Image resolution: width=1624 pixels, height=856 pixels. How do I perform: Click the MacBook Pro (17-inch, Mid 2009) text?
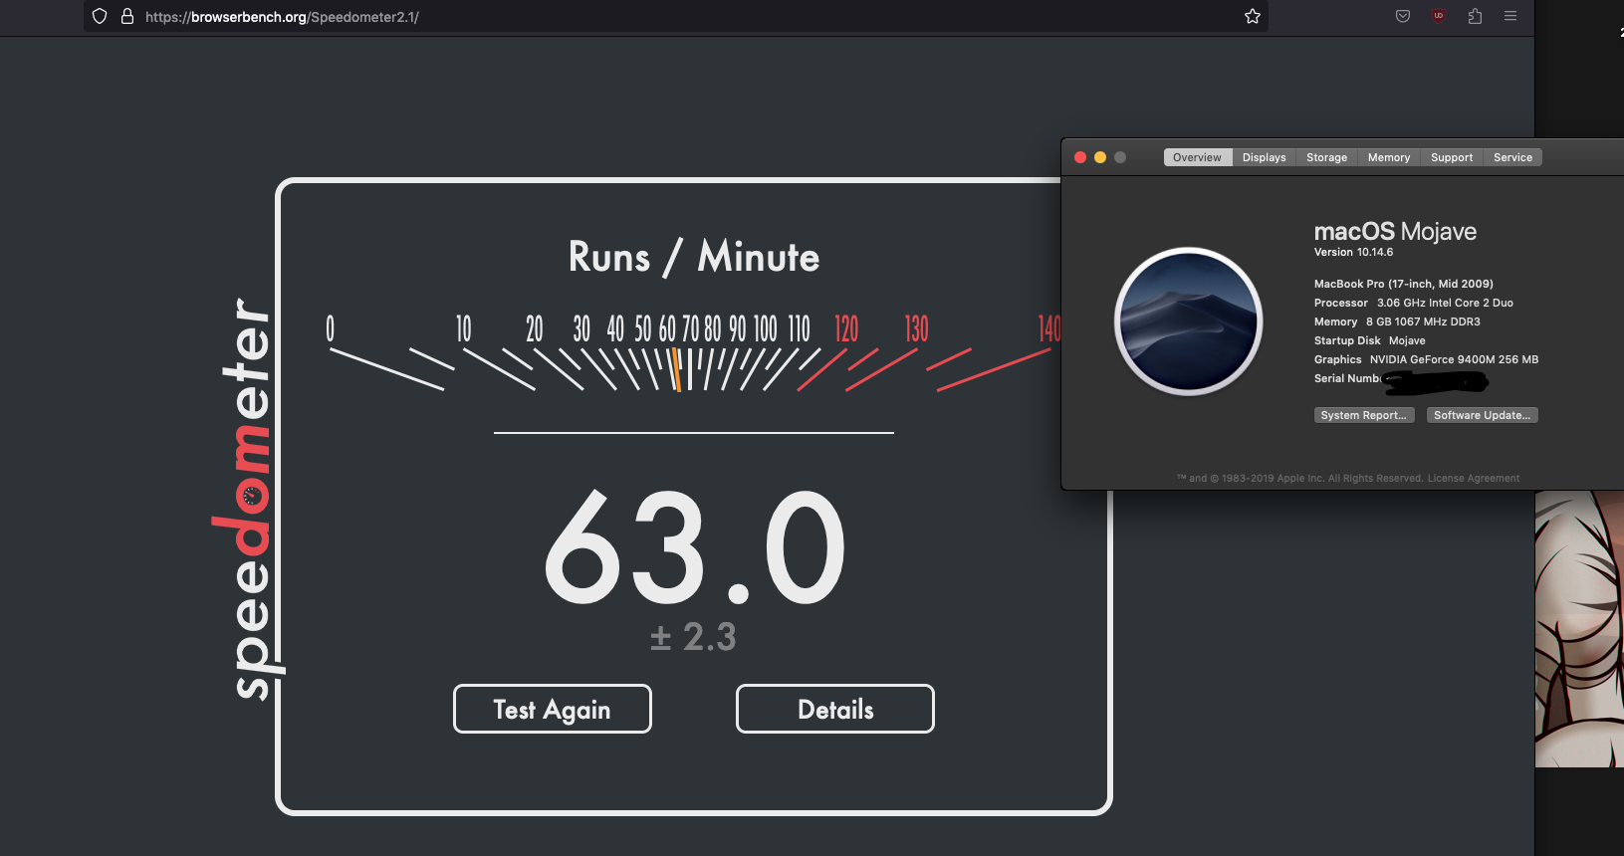1404,284
